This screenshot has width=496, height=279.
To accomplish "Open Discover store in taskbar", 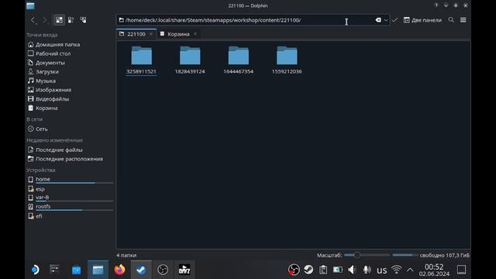I will 76,270.
